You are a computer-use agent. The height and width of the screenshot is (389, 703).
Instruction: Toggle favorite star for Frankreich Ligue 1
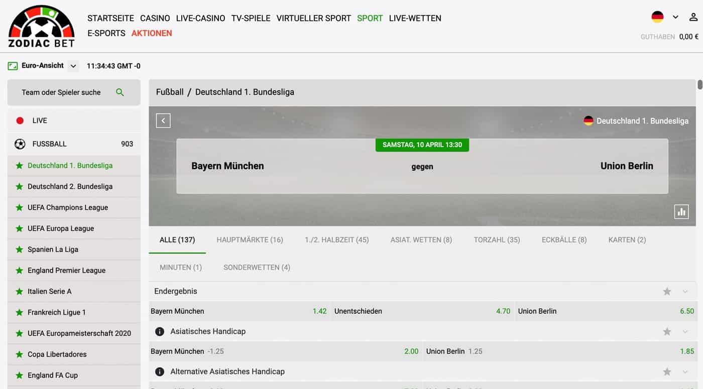point(19,313)
